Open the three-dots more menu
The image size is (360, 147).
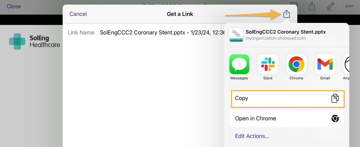(349, 6)
